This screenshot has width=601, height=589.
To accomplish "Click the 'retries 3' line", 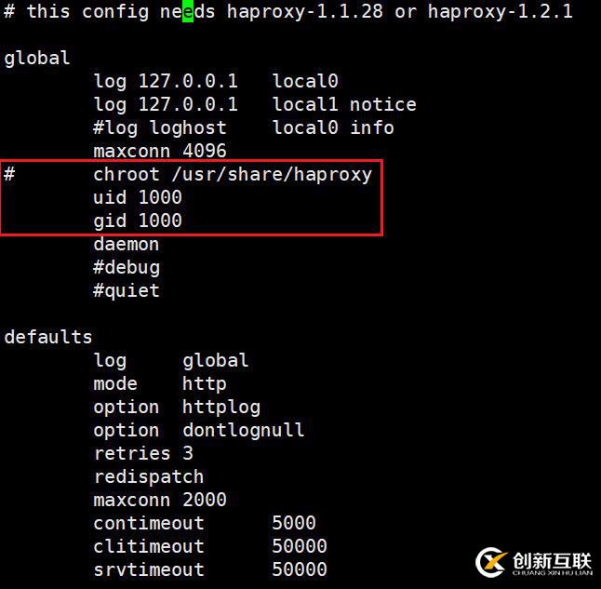I will tap(143, 454).
